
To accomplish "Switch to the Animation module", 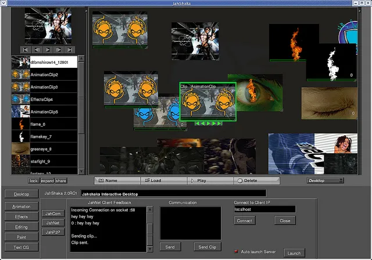I will pyautogui.click(x=22, y=206).
